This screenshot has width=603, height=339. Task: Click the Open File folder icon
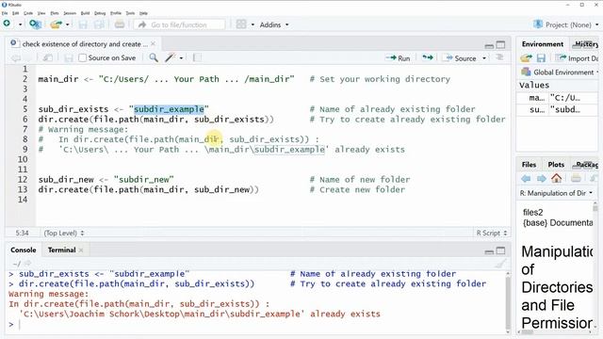pyautogui.click(x=56, y=24)
